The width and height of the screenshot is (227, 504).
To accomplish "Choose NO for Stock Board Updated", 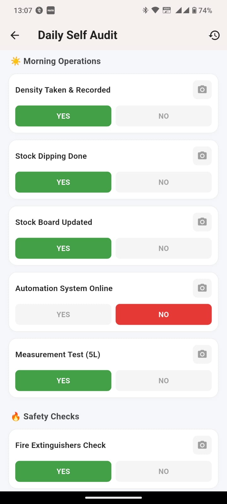I will (x=163, y=248).
